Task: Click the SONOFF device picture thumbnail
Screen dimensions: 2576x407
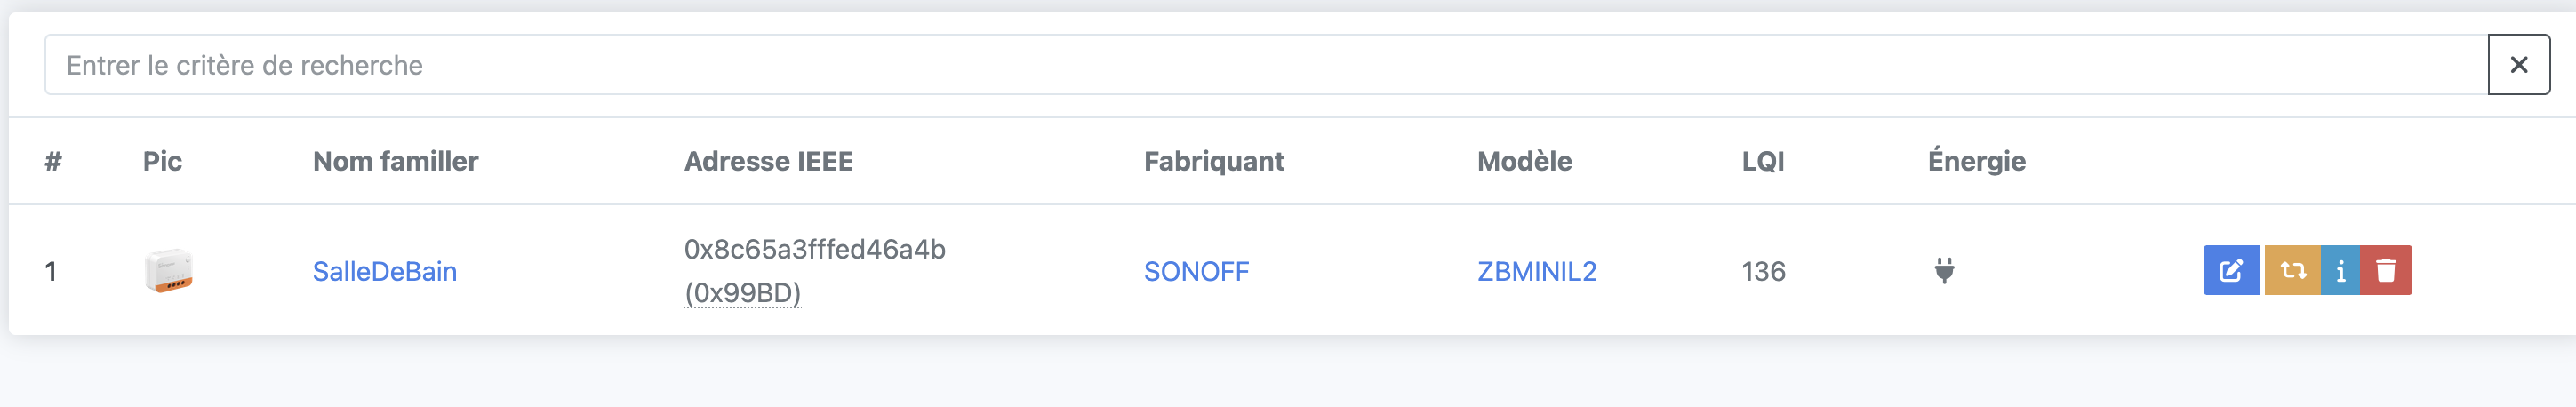Action: (x=168, y=271)
